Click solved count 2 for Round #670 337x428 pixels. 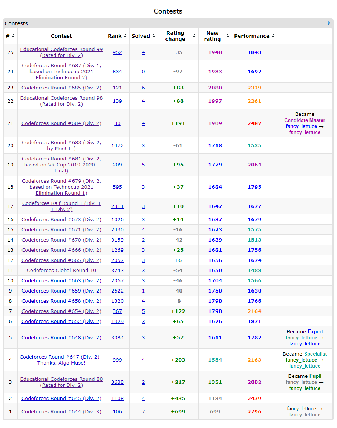pyautogui.click(x=143, y=240)
